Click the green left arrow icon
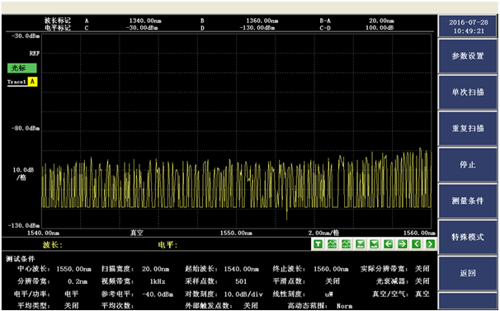This screenshot has height=311, width=500. [x=388, y=244]
